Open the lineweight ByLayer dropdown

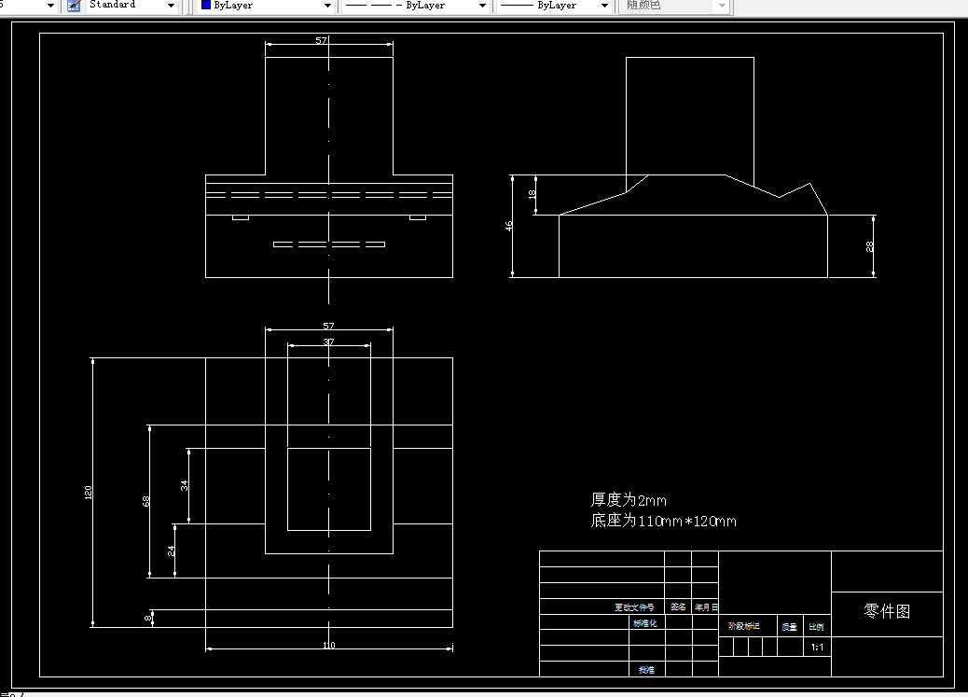605,6
